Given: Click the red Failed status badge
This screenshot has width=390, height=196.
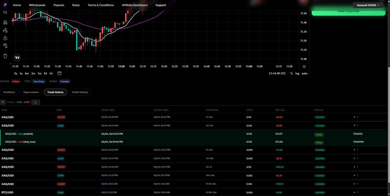Looking at the screenshot, I should [16, 81].
